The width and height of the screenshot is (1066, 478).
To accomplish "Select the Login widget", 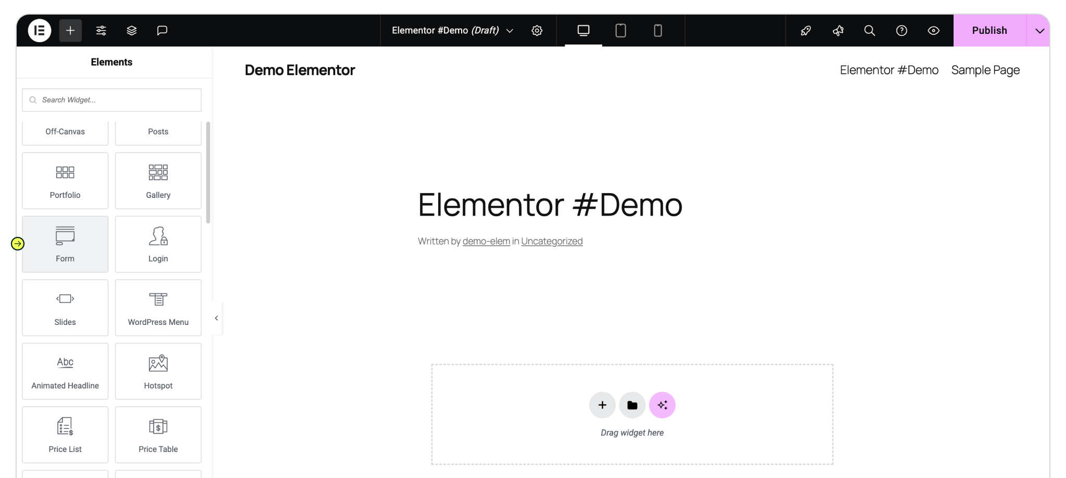I will tap(158, 244).
